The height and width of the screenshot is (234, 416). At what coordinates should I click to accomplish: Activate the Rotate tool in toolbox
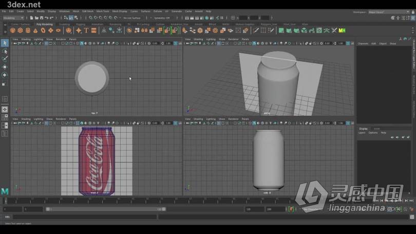click(x=5, y=75)
